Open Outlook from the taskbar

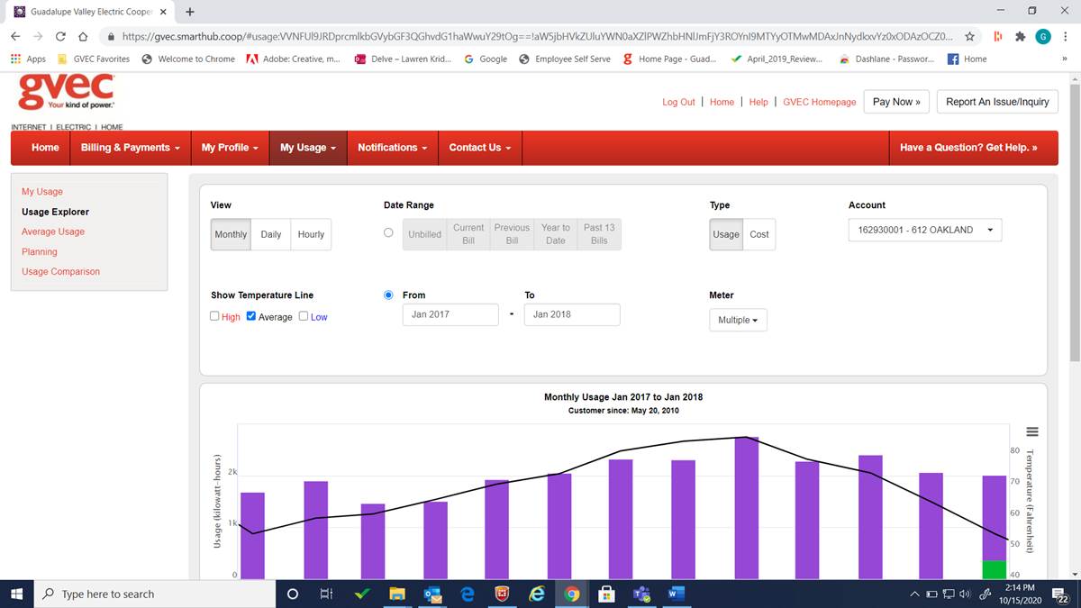432,594
